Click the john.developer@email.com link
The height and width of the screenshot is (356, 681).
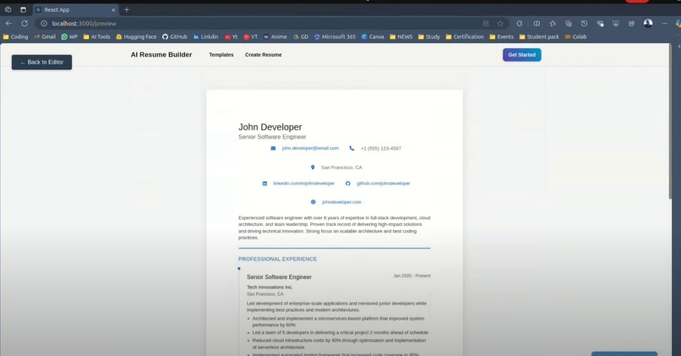pos(310,148)
